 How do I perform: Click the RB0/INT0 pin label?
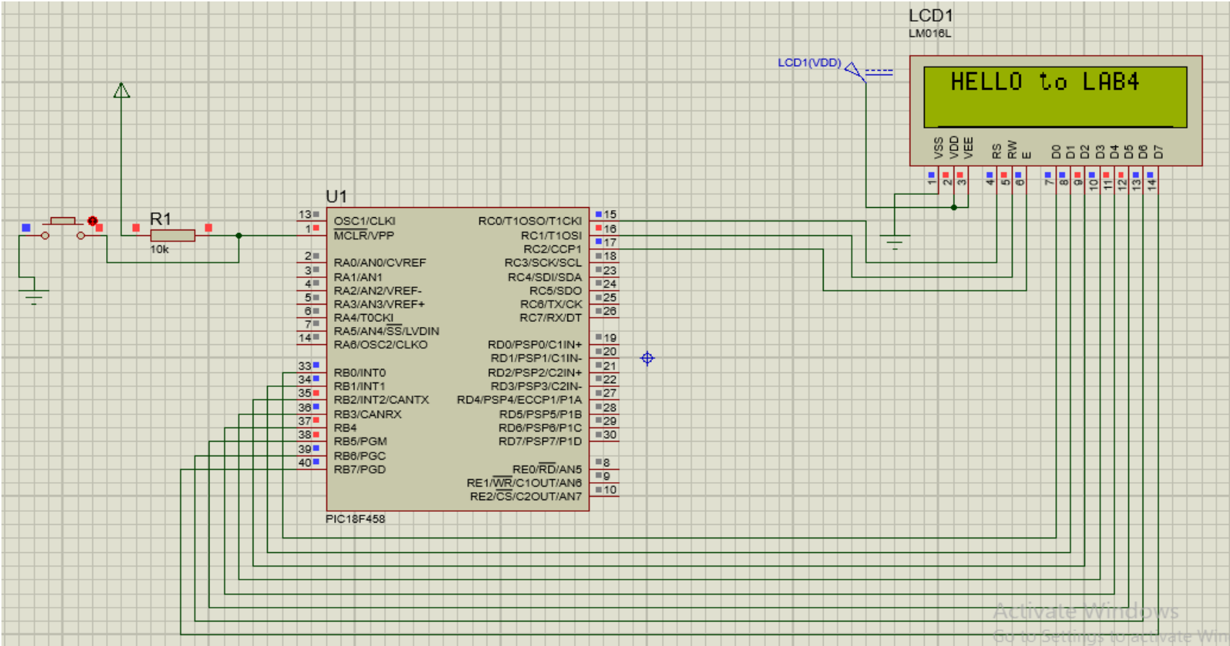359,373
